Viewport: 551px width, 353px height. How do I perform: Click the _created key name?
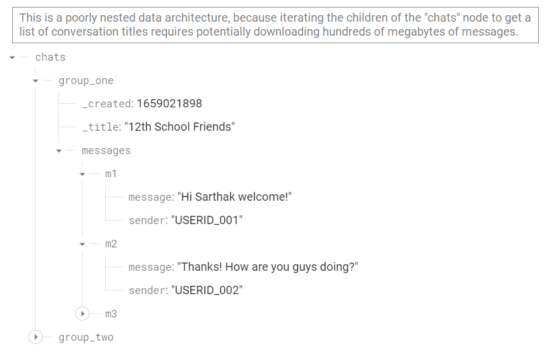(x=107, y=104)
